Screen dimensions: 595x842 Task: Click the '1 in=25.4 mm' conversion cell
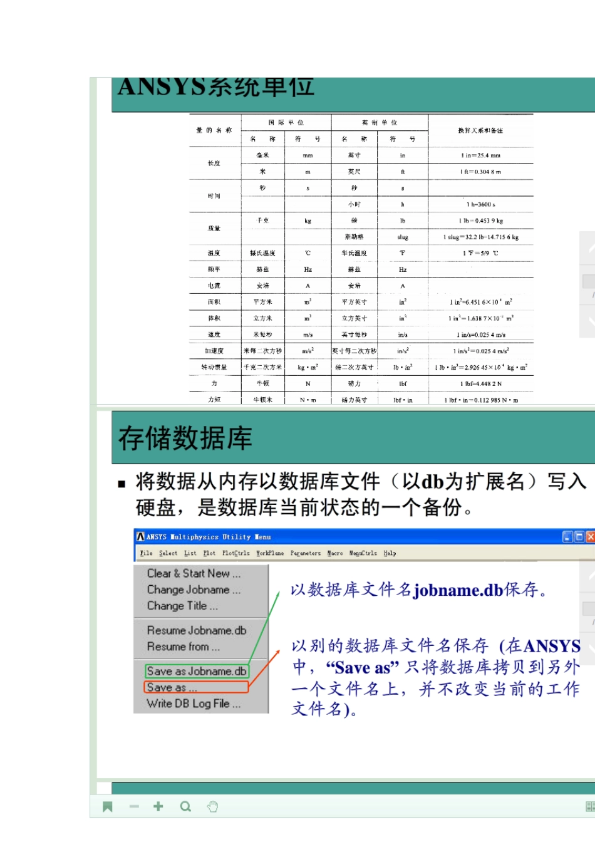pyautogui.click(x=480, y=155)
